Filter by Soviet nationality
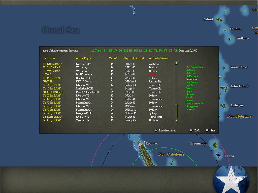Screen dimensions: 258x193 pyautogui.click(x=189, y=97)
